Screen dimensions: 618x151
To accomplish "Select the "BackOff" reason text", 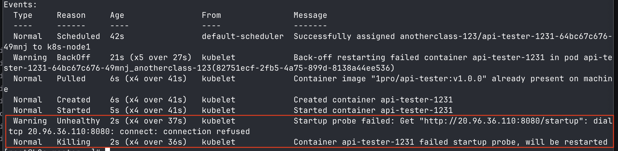I will [73, 58].
